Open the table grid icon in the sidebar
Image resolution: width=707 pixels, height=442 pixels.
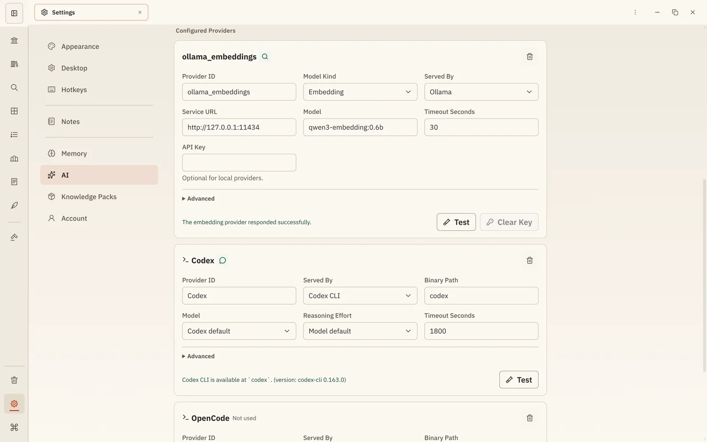(14, 111)
